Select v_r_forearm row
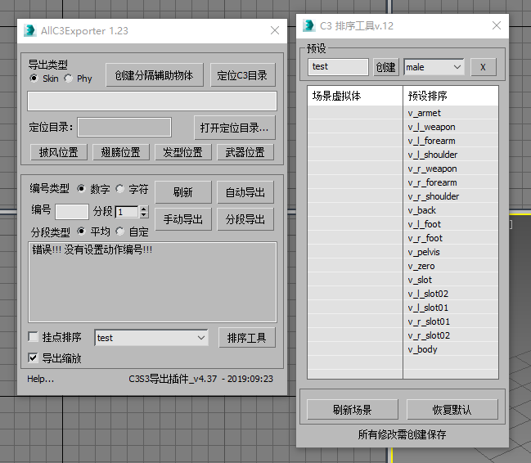 (450, 182)
